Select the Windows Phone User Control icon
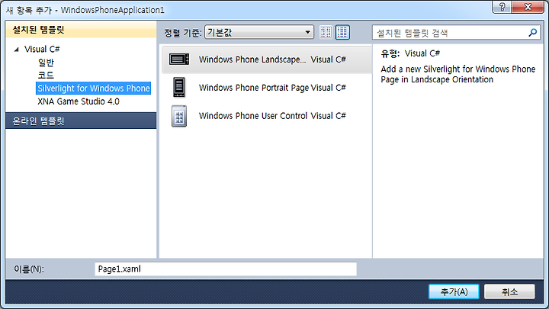Image resolution: width=549 pixels, height=309 pixels. 179,116
